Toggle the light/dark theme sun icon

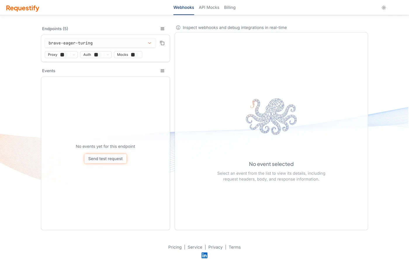pyautogui.click(x=384, y=8)
